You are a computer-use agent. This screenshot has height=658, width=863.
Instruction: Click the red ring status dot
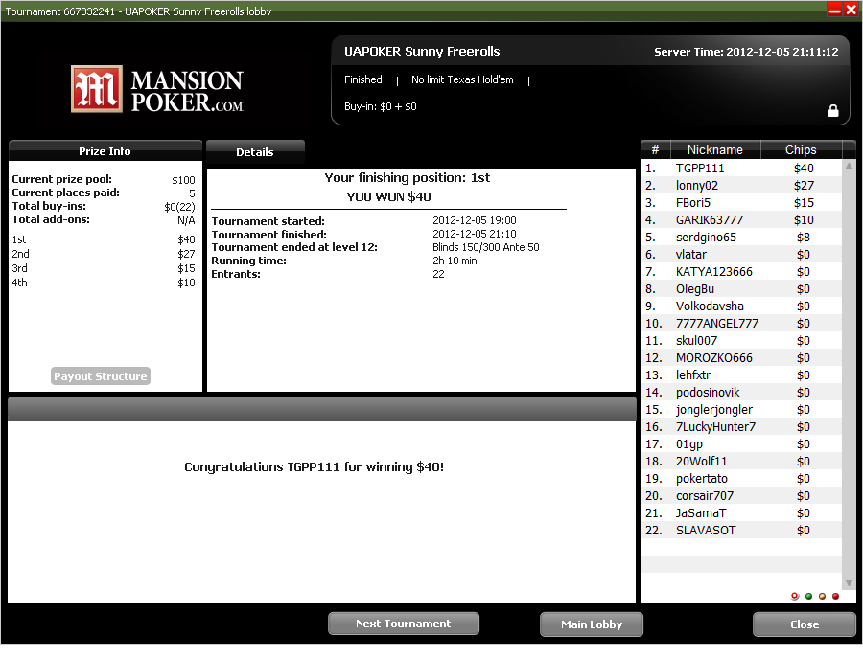(795, 596)
